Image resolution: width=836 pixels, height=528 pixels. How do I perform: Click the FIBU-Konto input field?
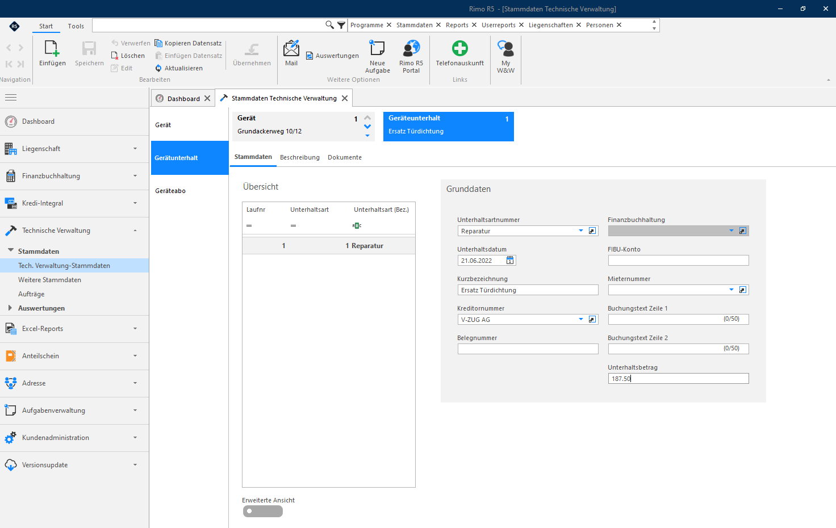(x=679, y=261)
